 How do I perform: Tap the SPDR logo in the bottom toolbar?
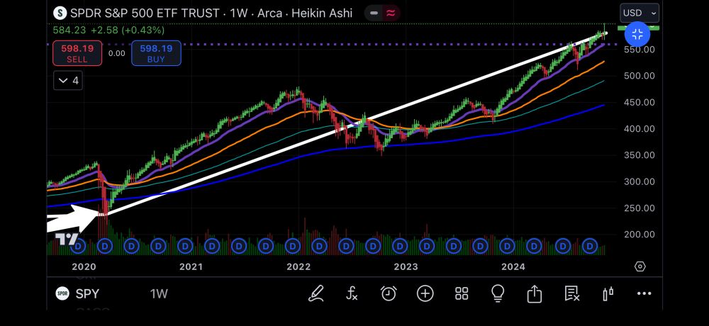[62, 294]
